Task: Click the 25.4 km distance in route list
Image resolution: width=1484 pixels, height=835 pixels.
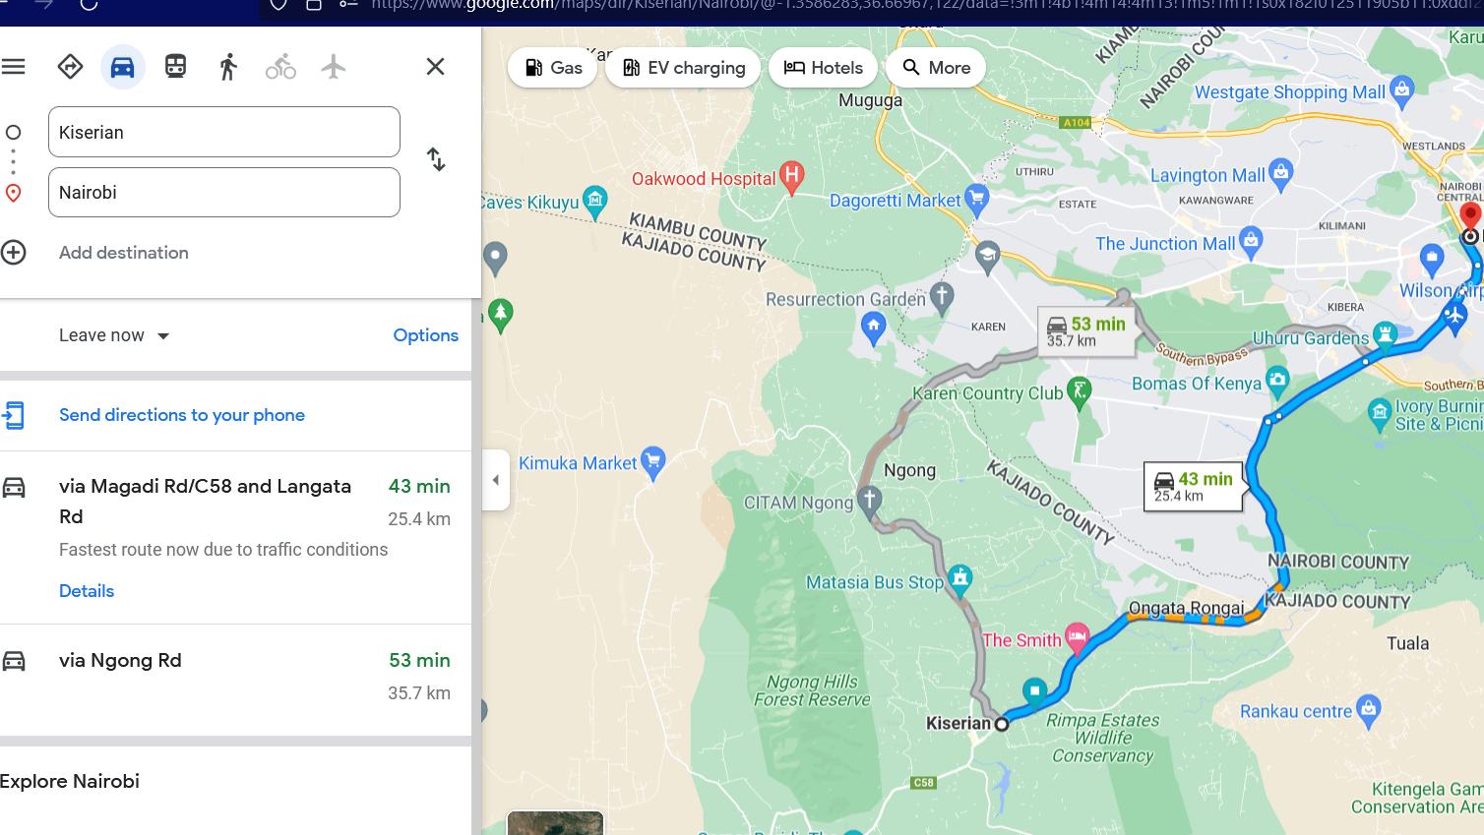Action: pos(419,519)
